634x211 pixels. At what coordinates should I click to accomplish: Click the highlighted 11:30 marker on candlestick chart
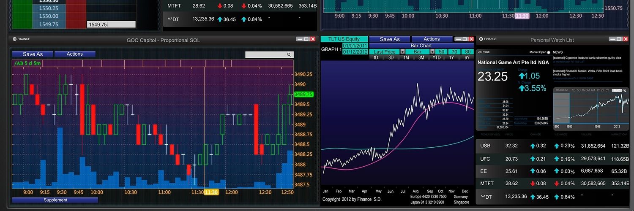211,192
